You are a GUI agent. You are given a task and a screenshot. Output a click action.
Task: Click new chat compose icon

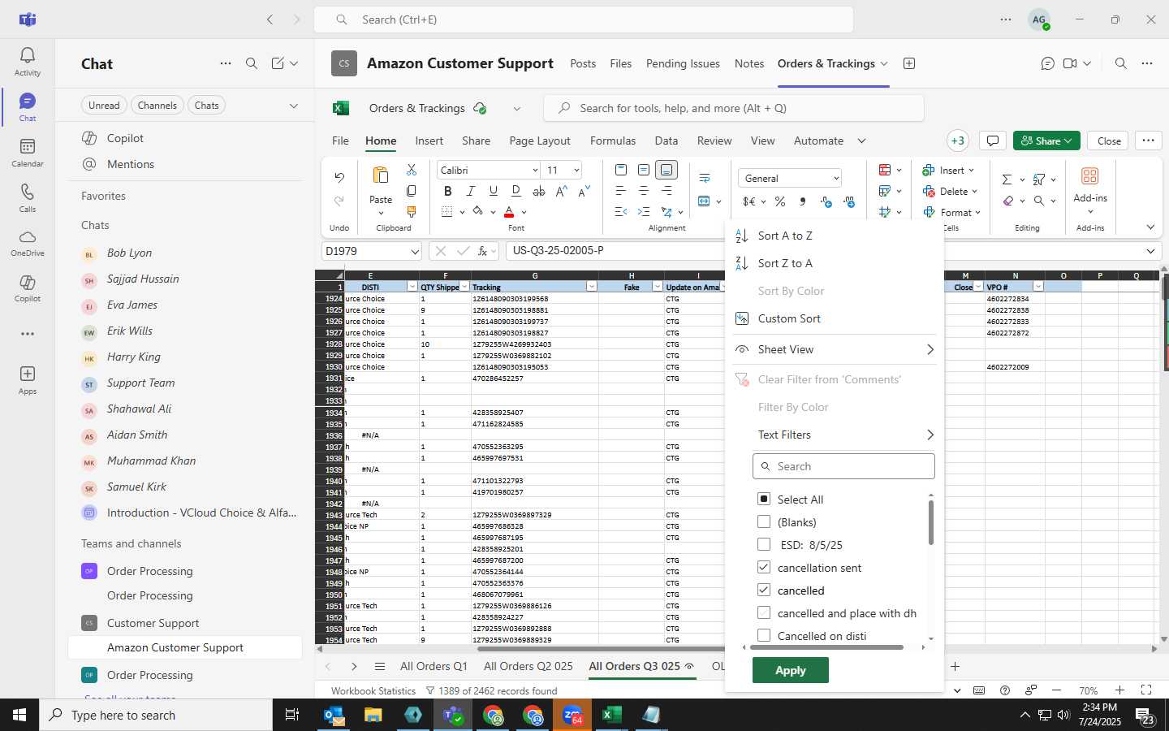pyautogui.click(x=278, y=63)
